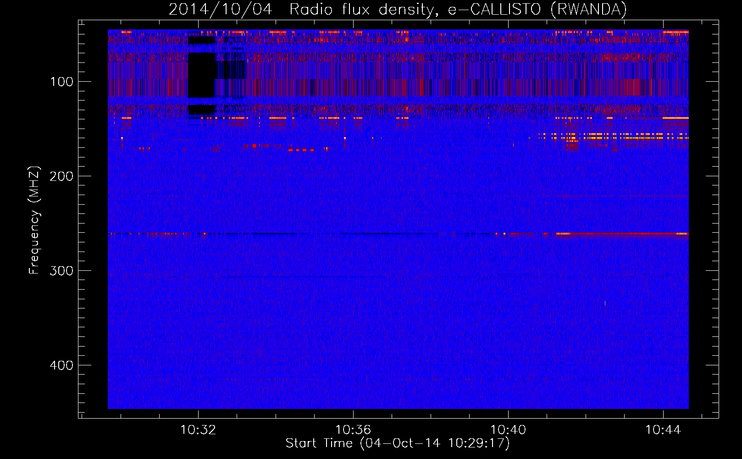This screenshot has width=742, height=459.
Task: Click the date '2014/10/04' in the title
Action: 221,9
